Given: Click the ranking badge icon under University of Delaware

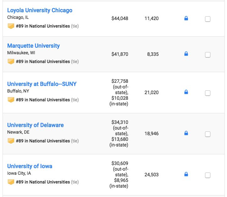Looking at the screenshot, I should [11, 141].
